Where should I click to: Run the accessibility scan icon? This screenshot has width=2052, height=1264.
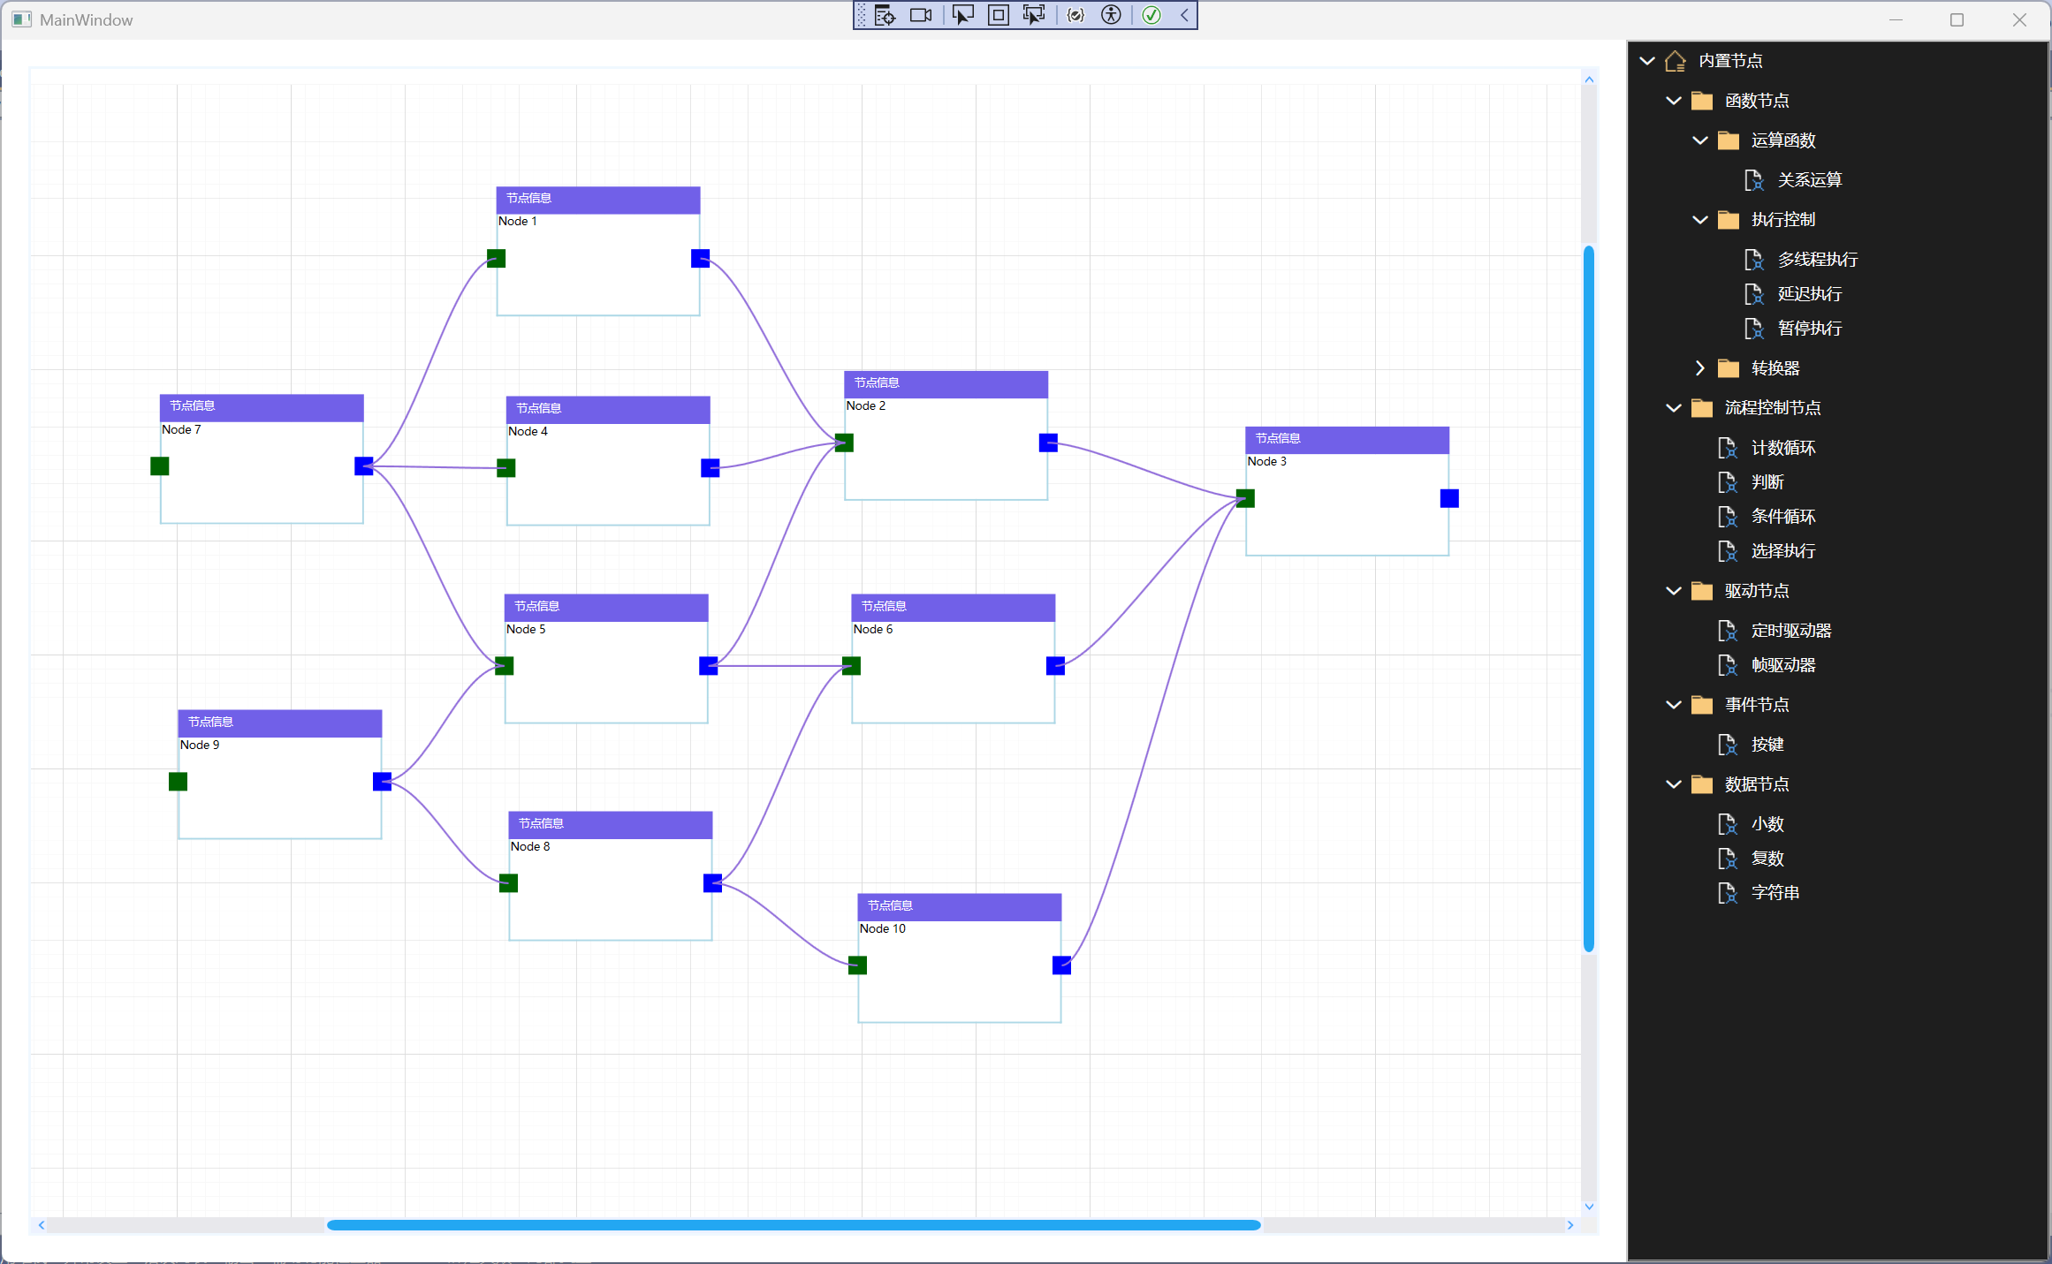pyautogui.click(x=1111, y=15)
